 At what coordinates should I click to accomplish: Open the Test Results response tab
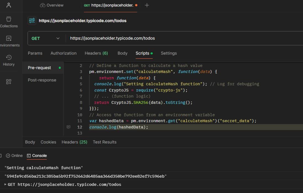coord(104,142)
